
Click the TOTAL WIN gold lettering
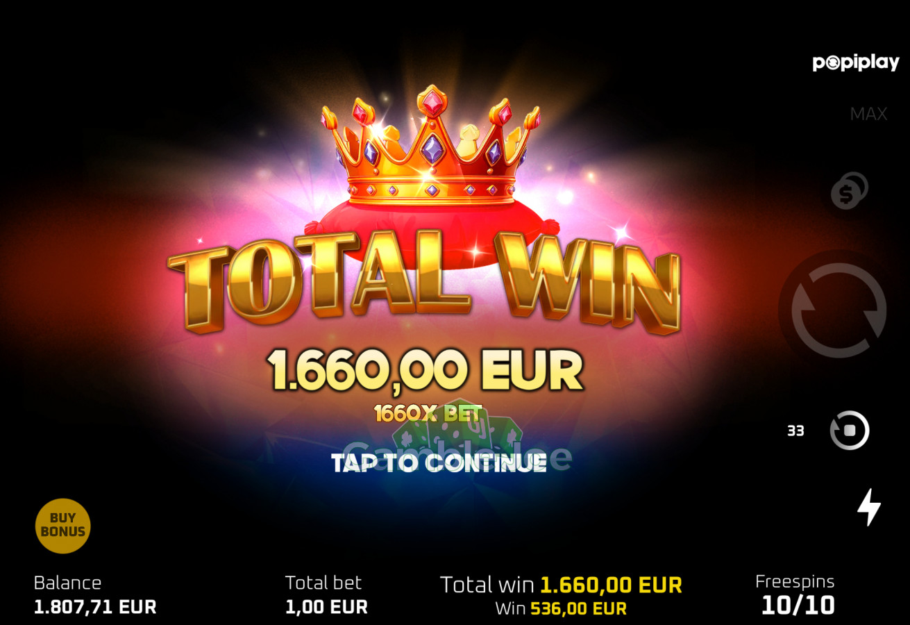coord(423,282)
